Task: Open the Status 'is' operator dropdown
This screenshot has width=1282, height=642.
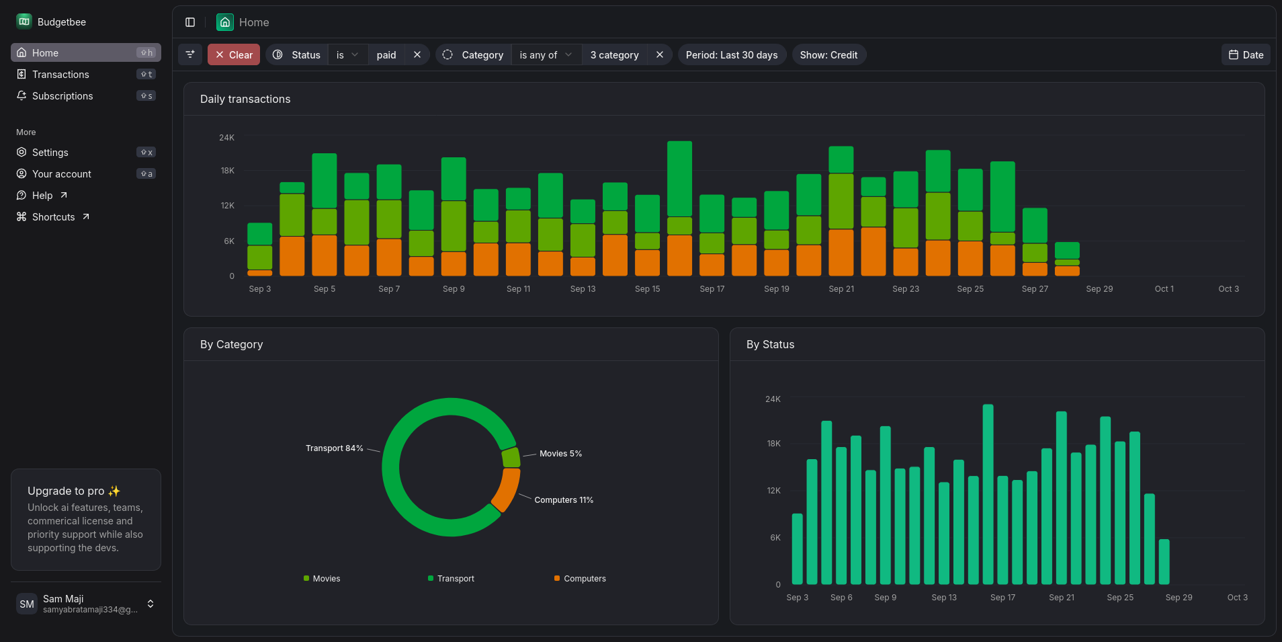Action: click(347, 54)
